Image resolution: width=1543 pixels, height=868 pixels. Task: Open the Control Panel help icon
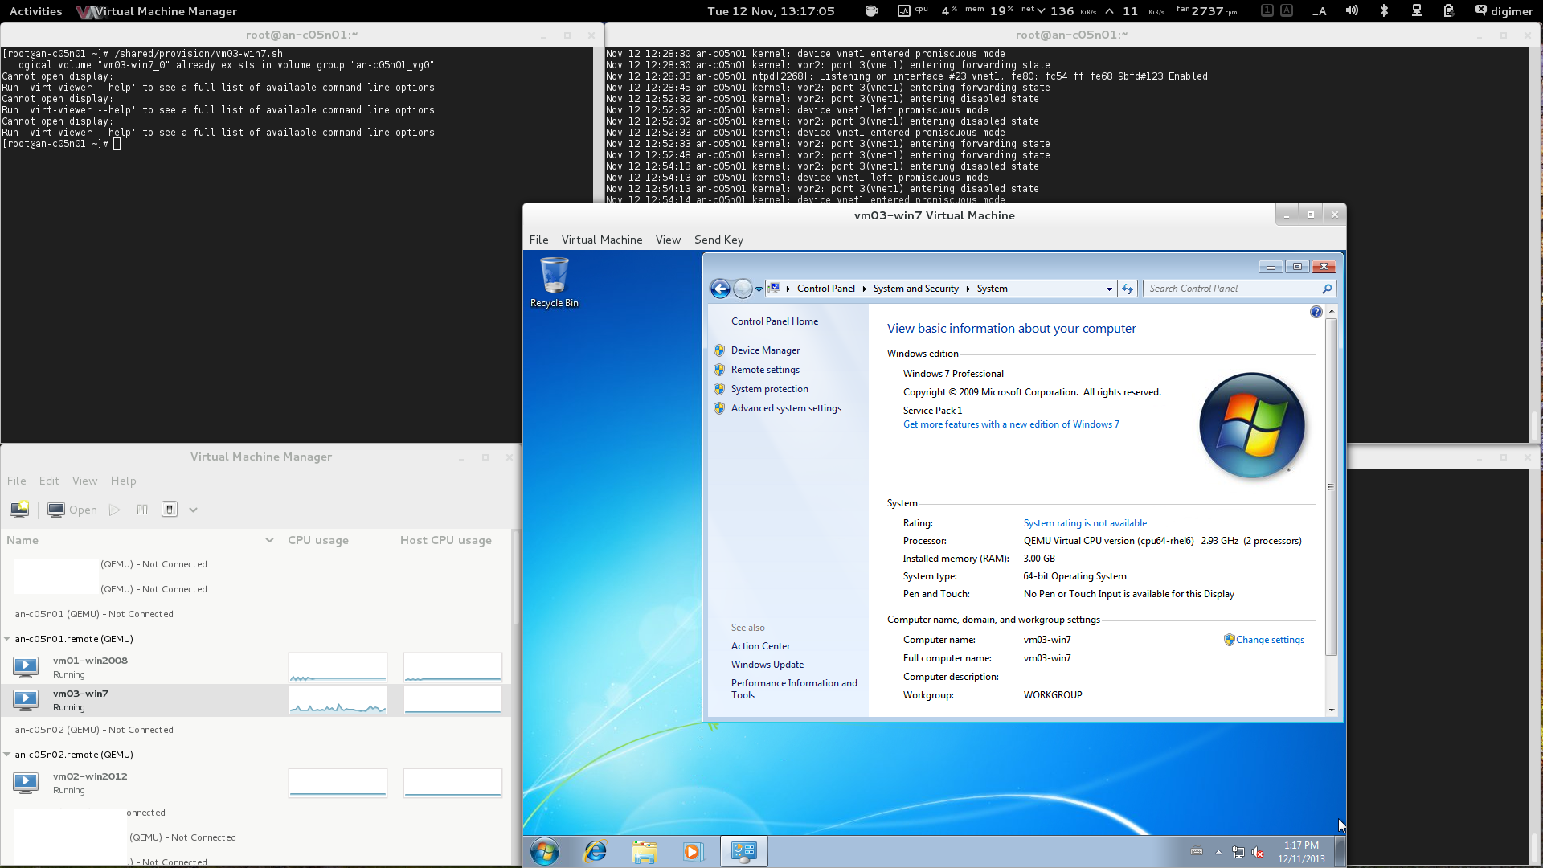(1316, 312)
